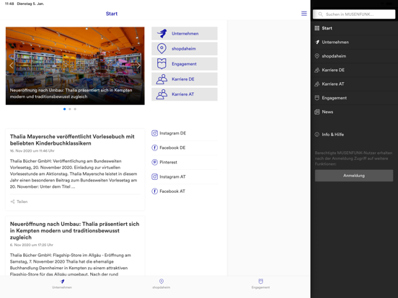Select News label in the sidebar menu
The width and height of the screenshot is (398, 298).
pos(327,112)
